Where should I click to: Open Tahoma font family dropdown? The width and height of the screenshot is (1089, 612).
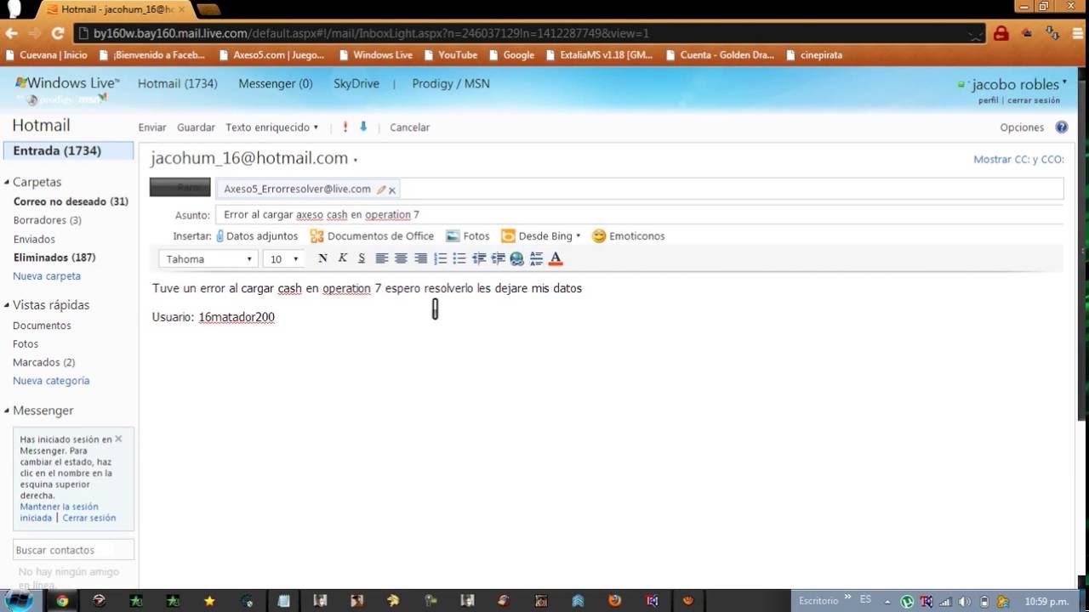pos(208,259)
